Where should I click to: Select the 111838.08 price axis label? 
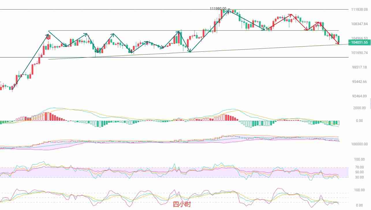(359, 10)
